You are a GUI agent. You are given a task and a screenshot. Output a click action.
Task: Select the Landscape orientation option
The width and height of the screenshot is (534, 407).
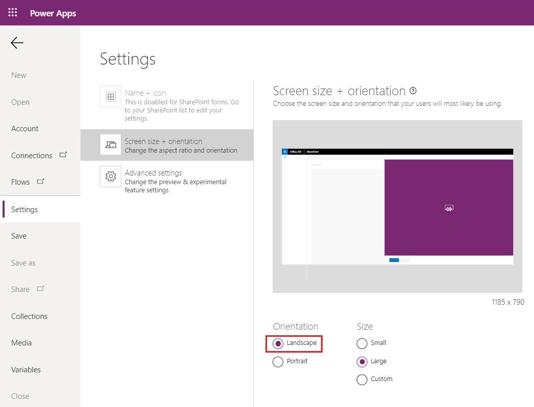tap(295, 343)
